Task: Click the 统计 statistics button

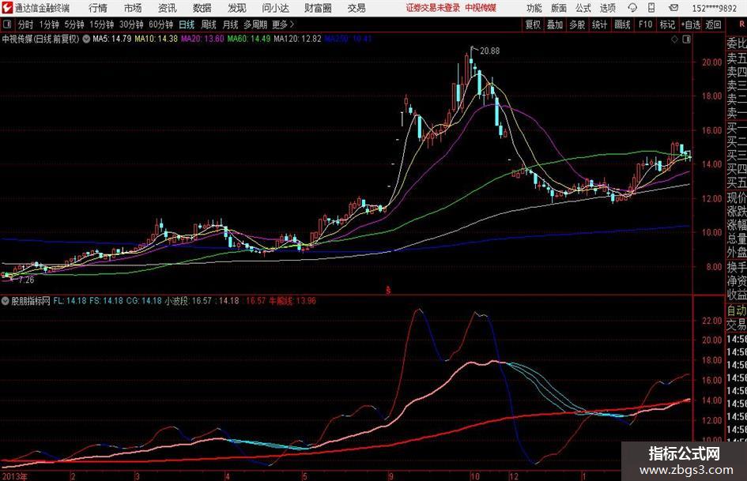Action: 599,24
